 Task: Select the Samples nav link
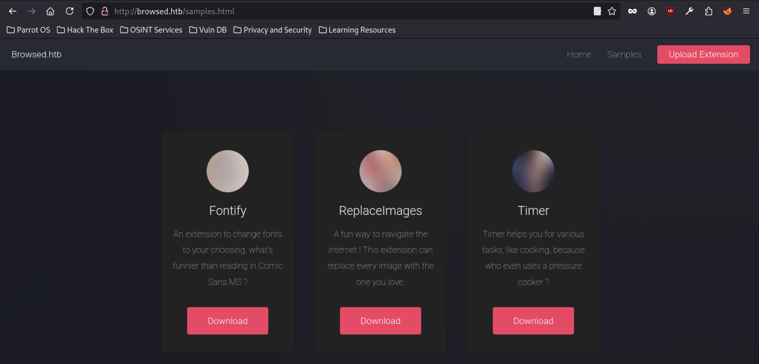(624, 54)
